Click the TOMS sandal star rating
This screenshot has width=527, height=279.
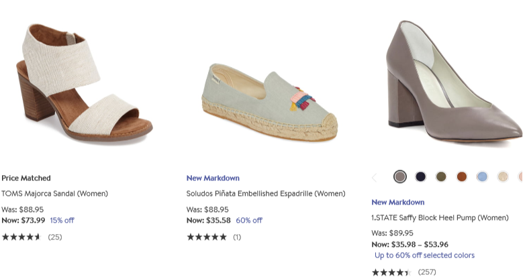(x=21, y=237)
